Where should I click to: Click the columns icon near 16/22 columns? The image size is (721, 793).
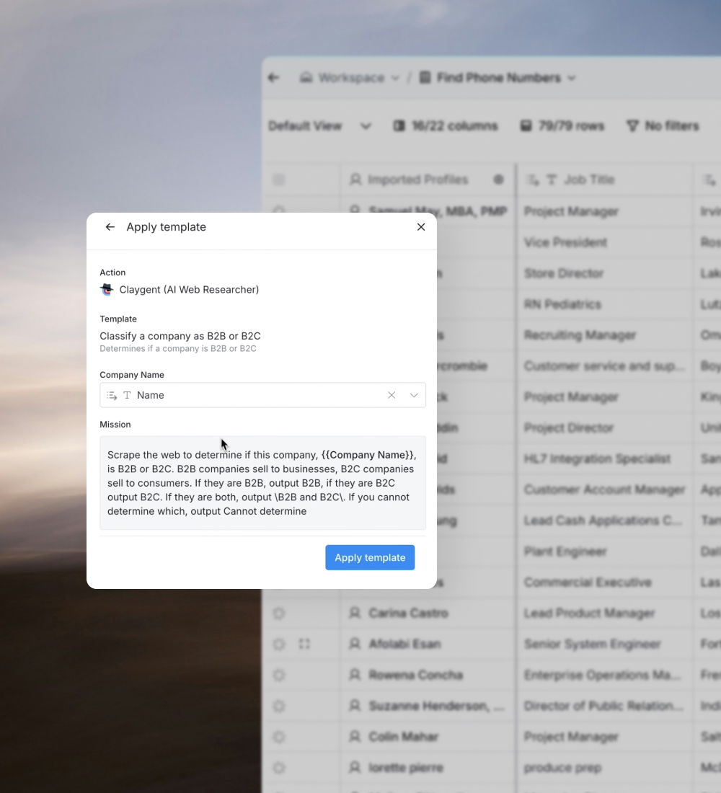point(399,125)
